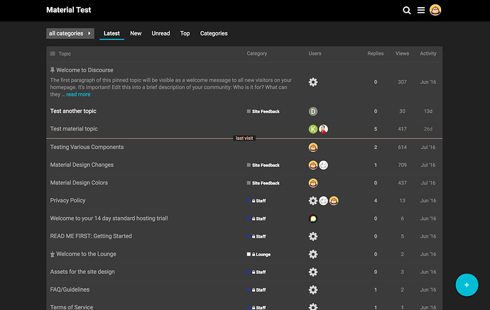Click the floating plus new topic button
The height and width of the screenshot is (310, 490).
coord(467,284)
